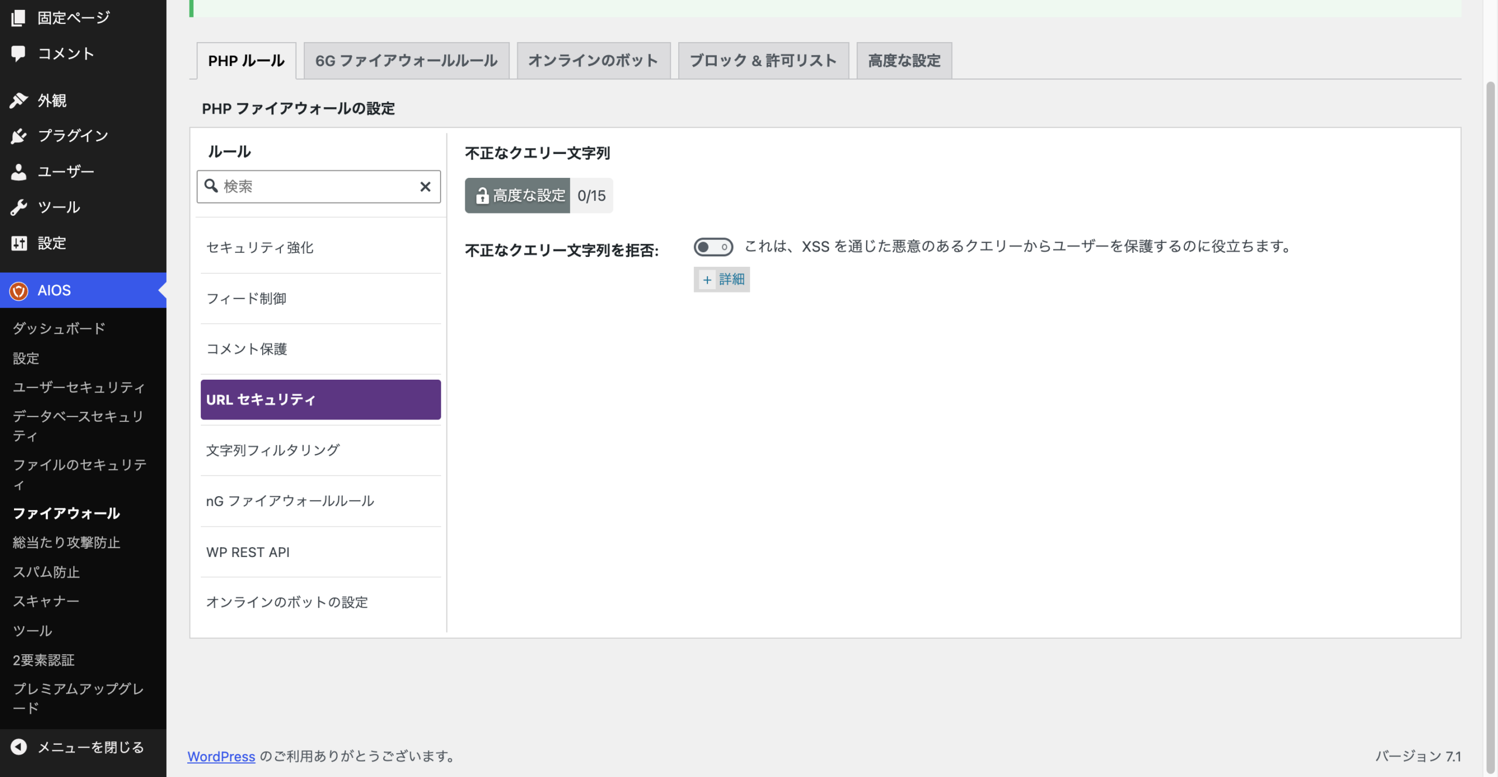1498x777 pixels.
Task: Click the AIOS main menu label
Action: click(x=54, y=290)
